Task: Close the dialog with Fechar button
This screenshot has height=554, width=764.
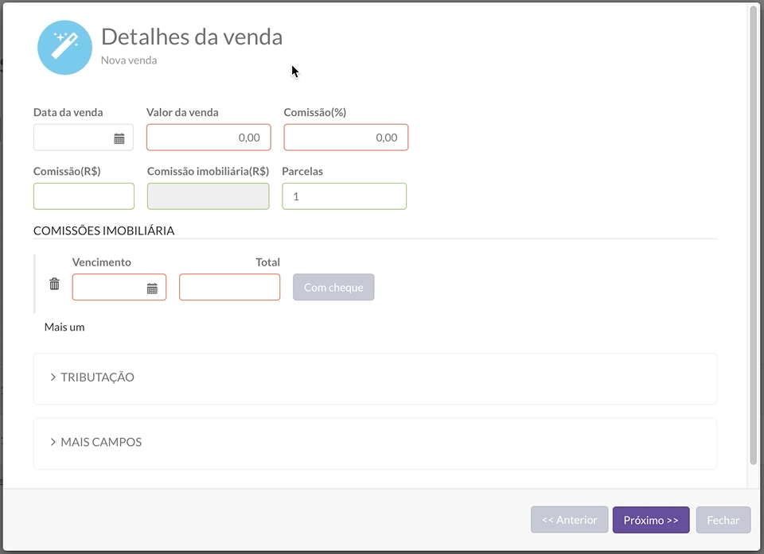Action: tap(723, 520)
